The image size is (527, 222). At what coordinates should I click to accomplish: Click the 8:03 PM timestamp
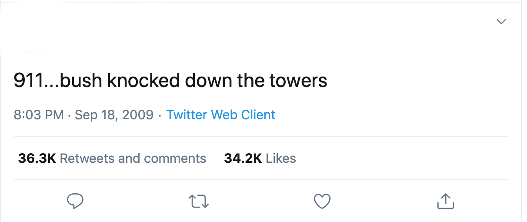click(x=39, y=115)
